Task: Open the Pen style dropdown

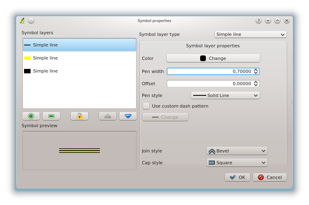Action: coord(225,95)
